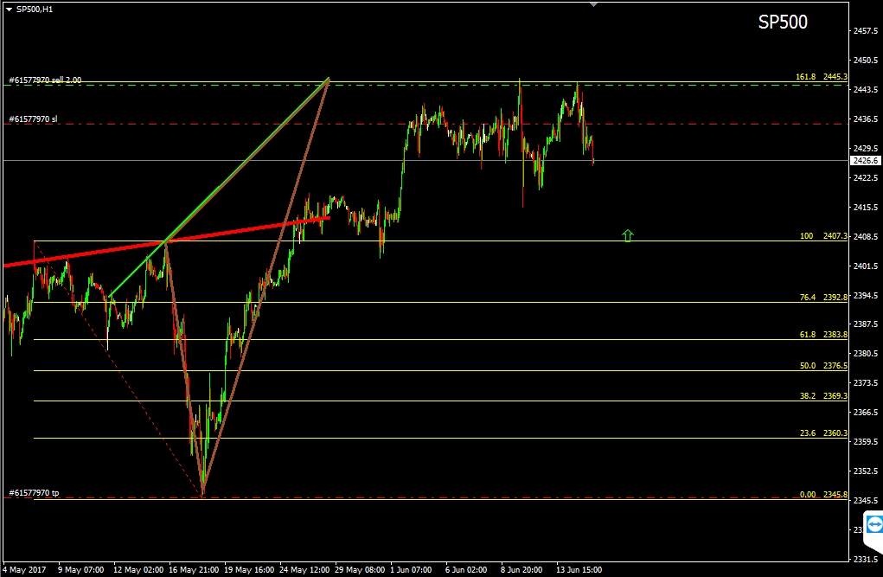Click the 12 May 02:00 time label
The width and height of the screenshot is (883, 577).
pos(138,570)
